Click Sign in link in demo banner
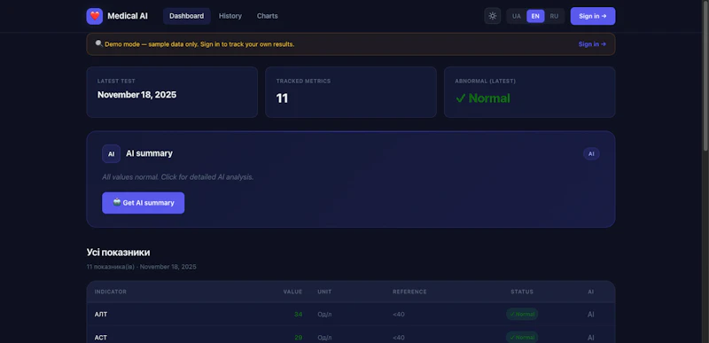Image resolution: width=709 pixels, height=343 pixels. pos(592,44)
